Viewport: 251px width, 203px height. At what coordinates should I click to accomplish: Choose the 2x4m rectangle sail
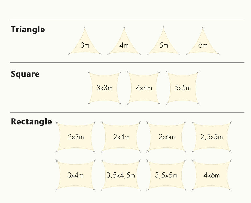[x=121, y=137]
